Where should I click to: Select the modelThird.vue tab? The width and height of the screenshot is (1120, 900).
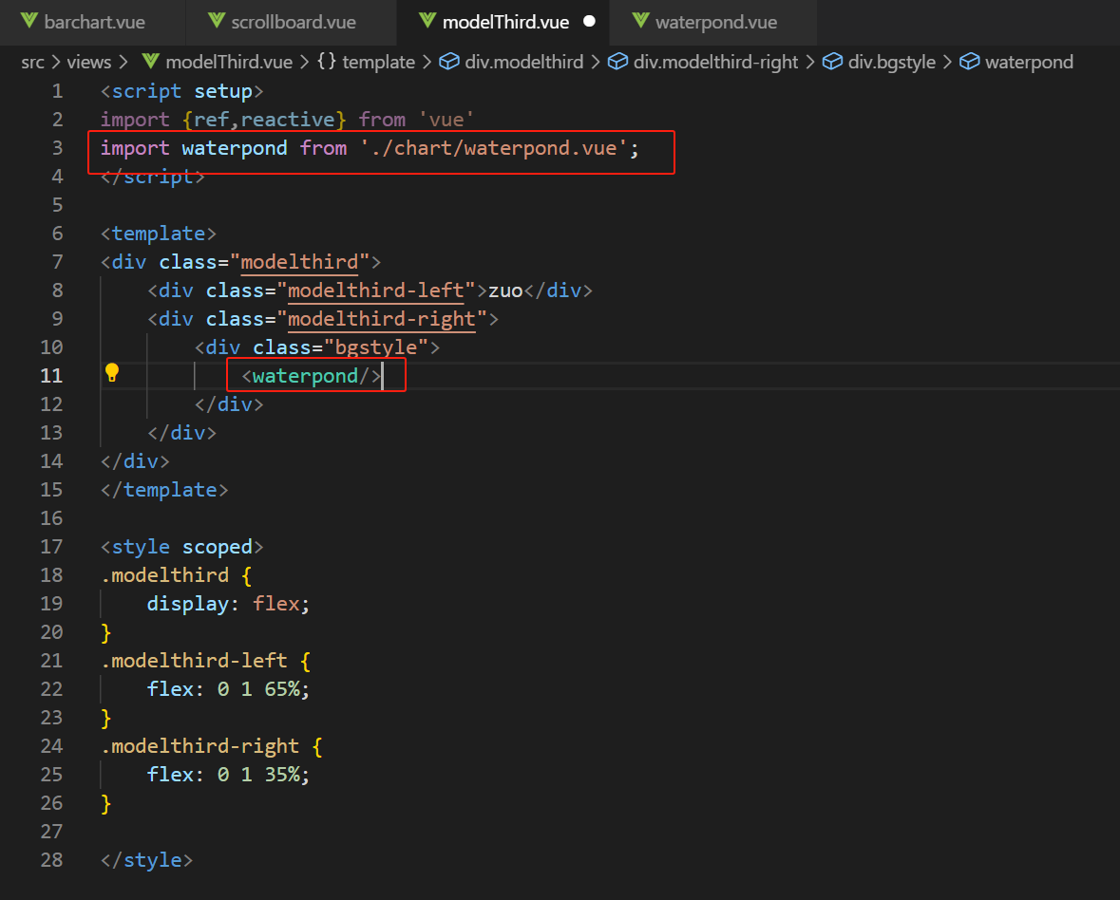pyautogui.click(x=503, y=22)
